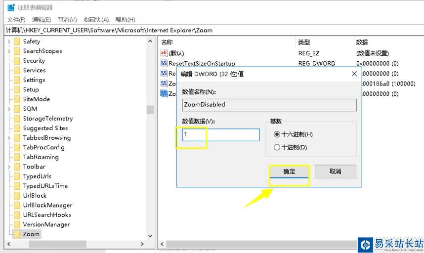Expand the Safety tree node
The height and width of the screenshot is (253, 424).
(x=9, y=42)
